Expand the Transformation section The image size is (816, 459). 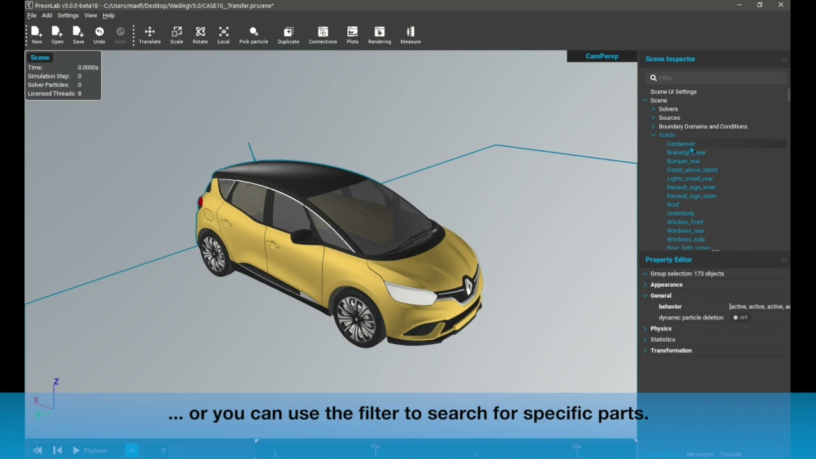click(645, 351)
